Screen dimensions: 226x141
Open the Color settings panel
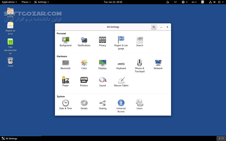84,63
